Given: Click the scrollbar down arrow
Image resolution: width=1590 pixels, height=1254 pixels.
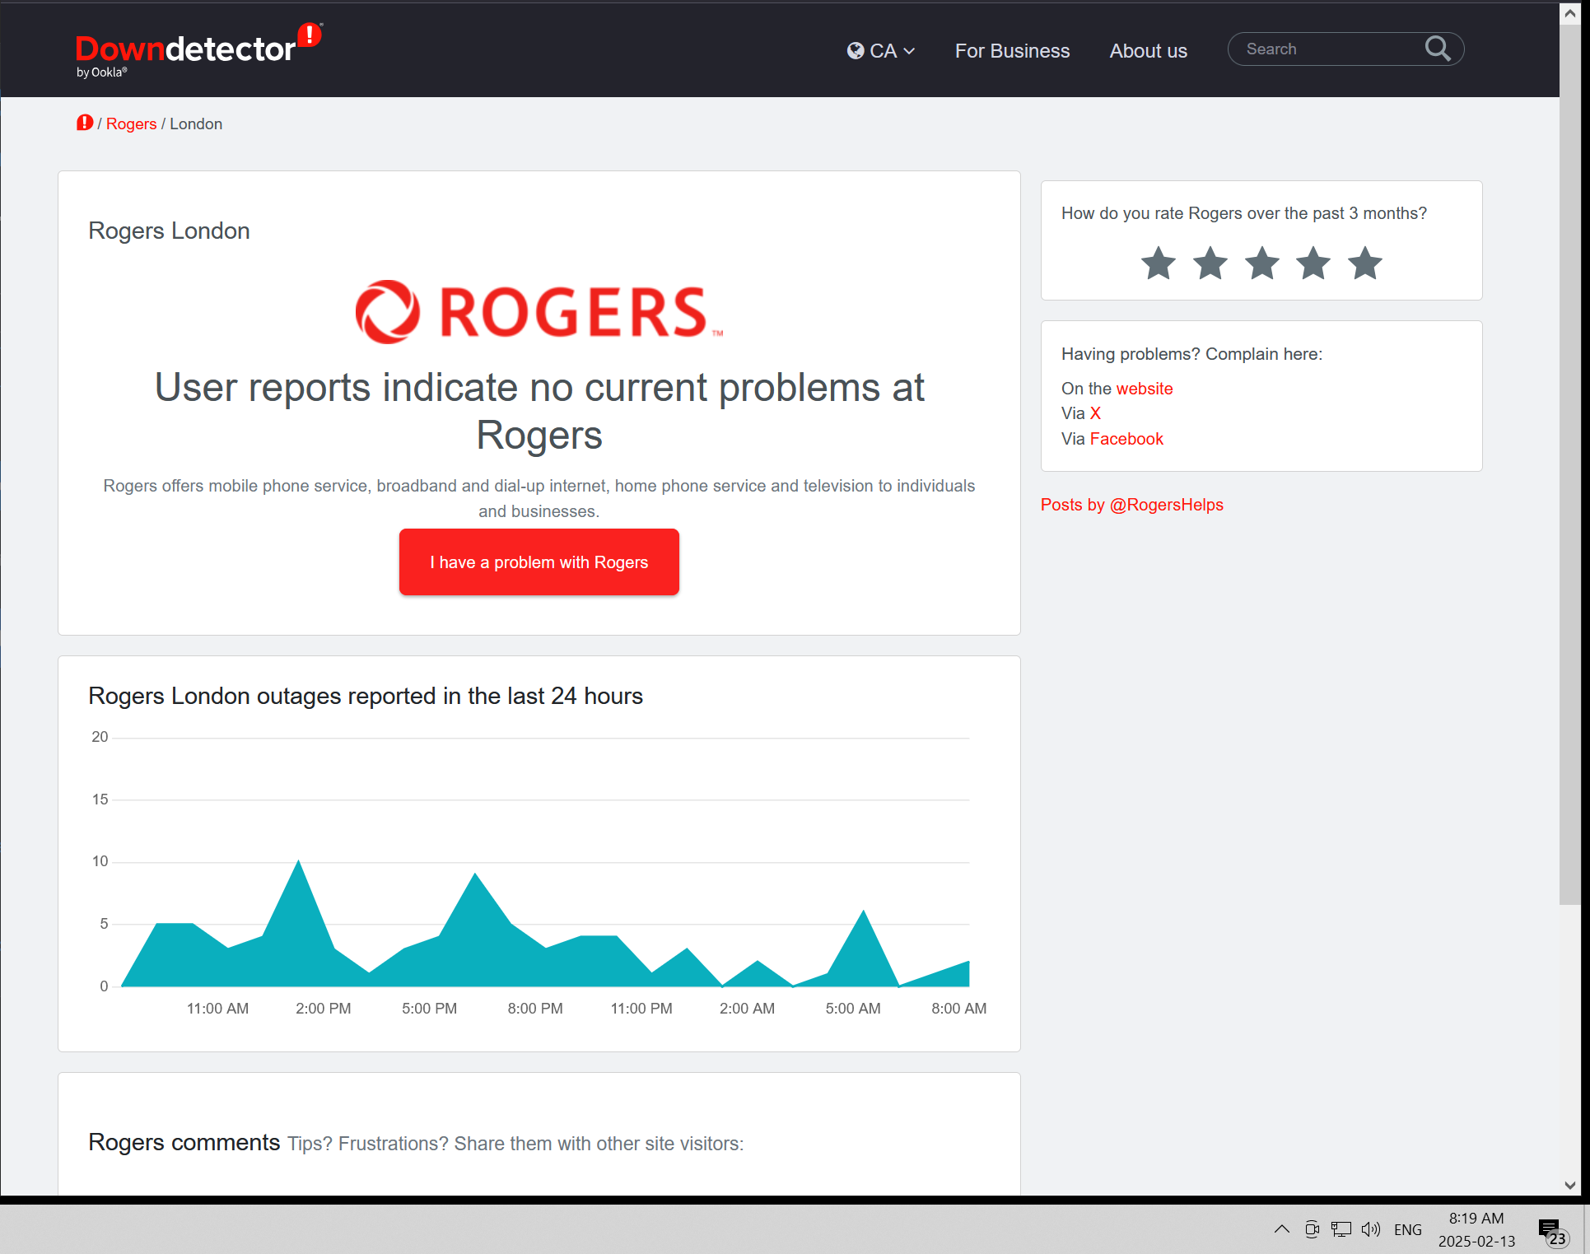Looking at the screenshot, I should (1569, 1185).
